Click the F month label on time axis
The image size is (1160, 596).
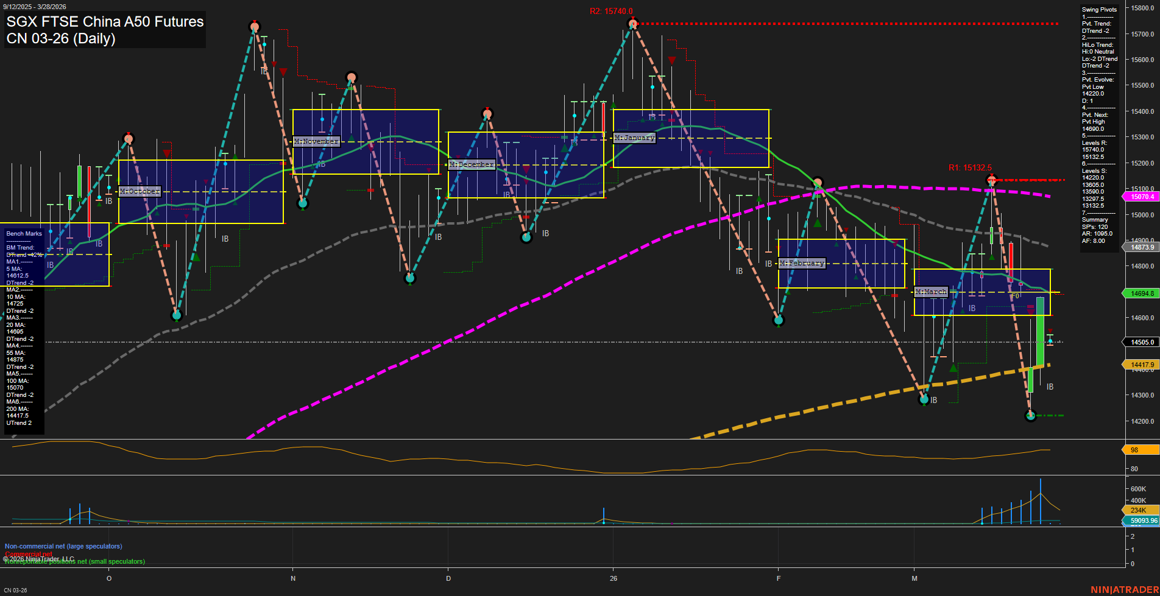point(779,578)
